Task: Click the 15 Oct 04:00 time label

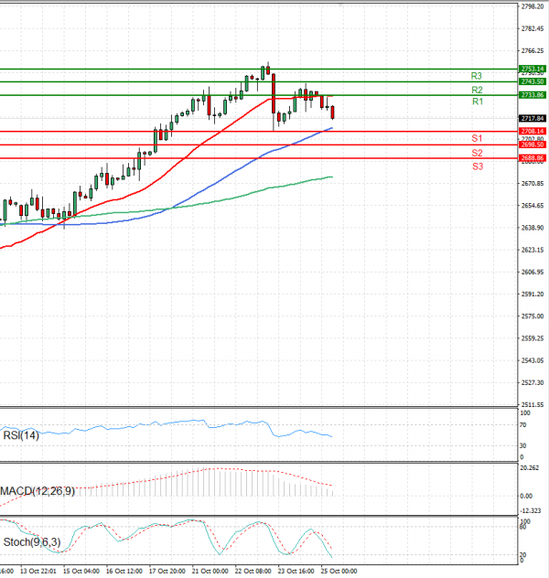Action: point(81,571)
